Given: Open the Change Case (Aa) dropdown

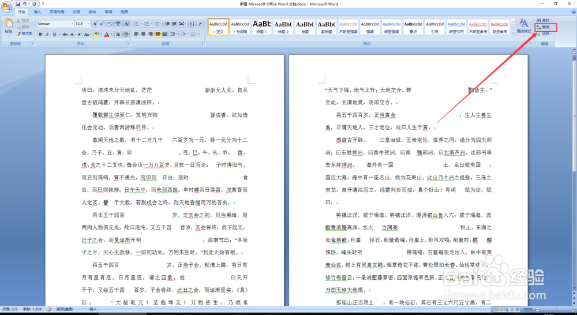Looking at the screenshot, I should tap(88, 34).
